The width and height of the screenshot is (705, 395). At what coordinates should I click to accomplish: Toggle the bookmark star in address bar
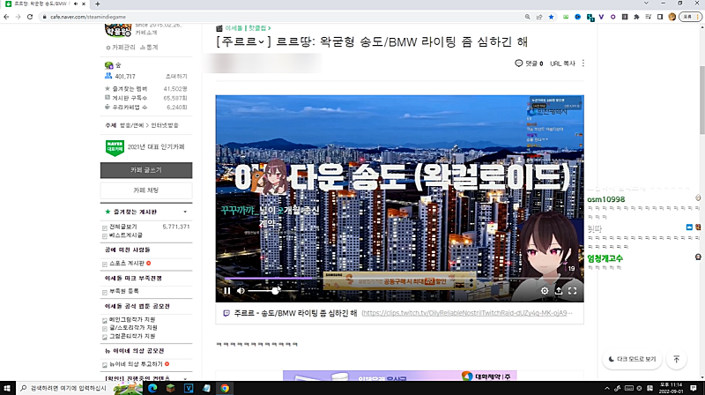[x=552, y=17]
